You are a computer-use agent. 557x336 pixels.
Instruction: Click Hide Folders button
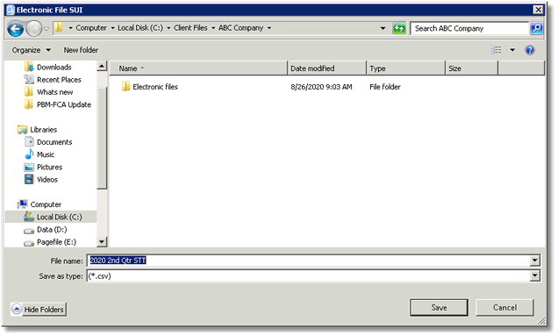pyautogui.click(x=39, y=310)
